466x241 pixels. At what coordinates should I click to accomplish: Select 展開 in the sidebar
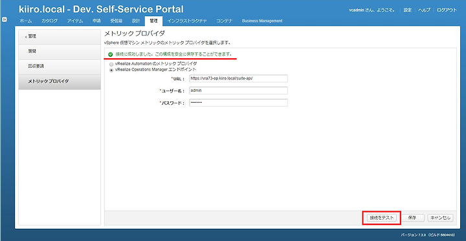point(60,52)
